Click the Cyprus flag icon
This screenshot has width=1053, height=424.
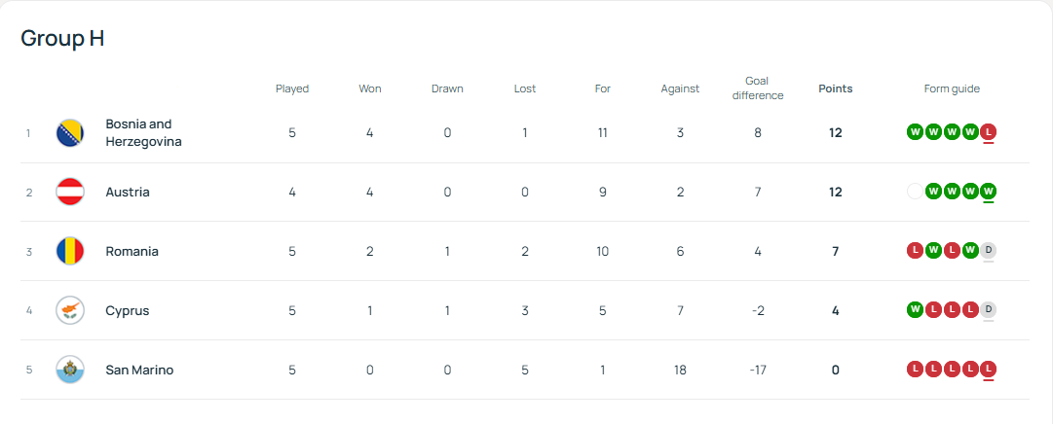[70, 311]
